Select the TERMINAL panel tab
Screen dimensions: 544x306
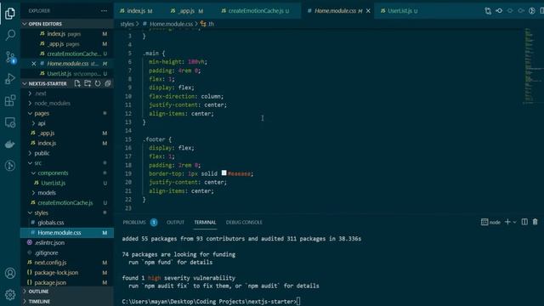205,222
